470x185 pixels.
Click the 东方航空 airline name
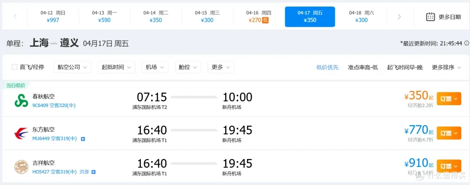(x=44, y=130)
